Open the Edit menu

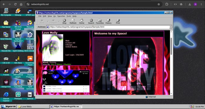[x=45, y=16]
